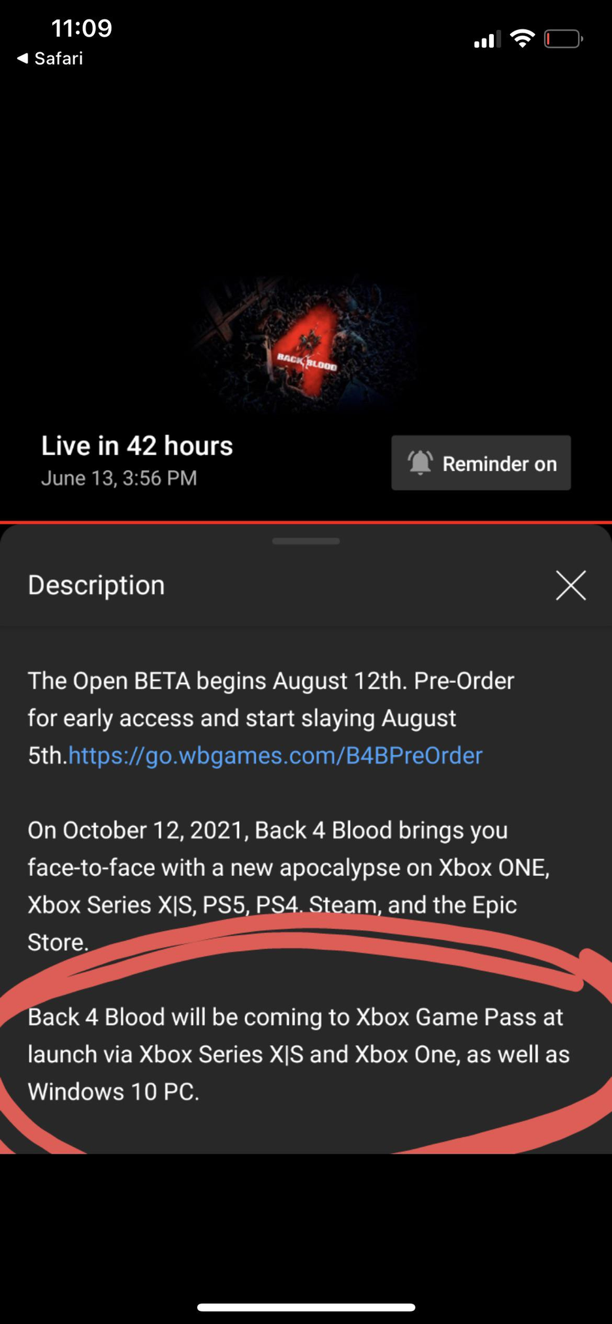The height and width of the screenshot is (1324, 612).
Task: Tap the cellular signal bars icon
Action: click(487, 39)
